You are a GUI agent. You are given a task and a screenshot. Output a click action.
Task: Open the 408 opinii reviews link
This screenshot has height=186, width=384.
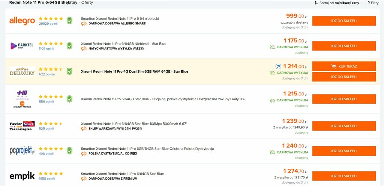pos(46,154)
